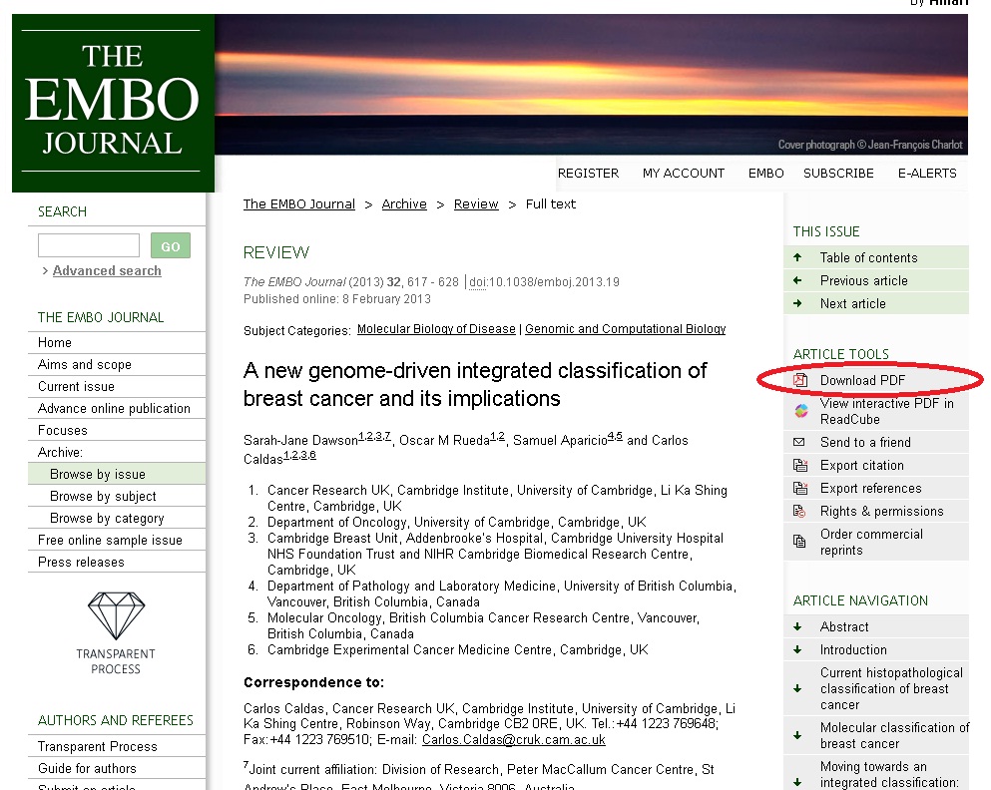Open the SUBSCRIBE menu item
Image resolution: width=991 pixels, height=790 pixels.
[838, 173]
